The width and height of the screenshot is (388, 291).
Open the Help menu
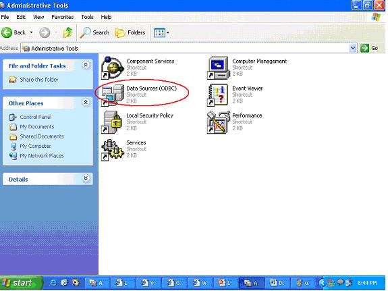(106, 17)
